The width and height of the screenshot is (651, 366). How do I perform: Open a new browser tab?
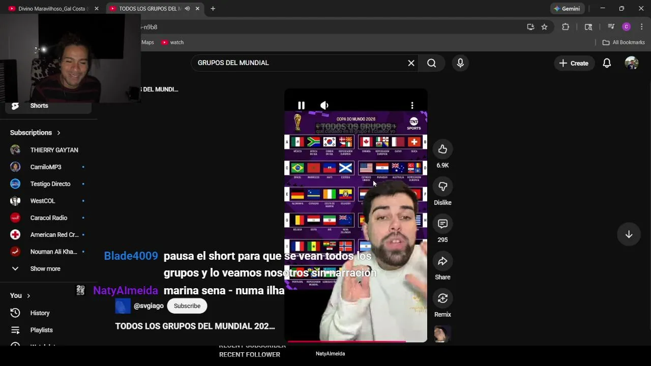(x=213, y=9)
